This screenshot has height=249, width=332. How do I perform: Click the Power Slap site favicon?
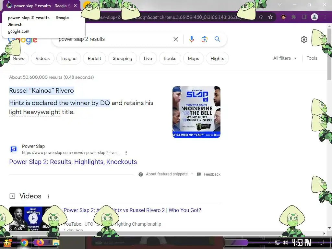point(14,149)
